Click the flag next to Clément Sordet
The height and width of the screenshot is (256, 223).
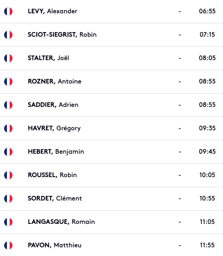pyautogui.click(x=8, y=198)
